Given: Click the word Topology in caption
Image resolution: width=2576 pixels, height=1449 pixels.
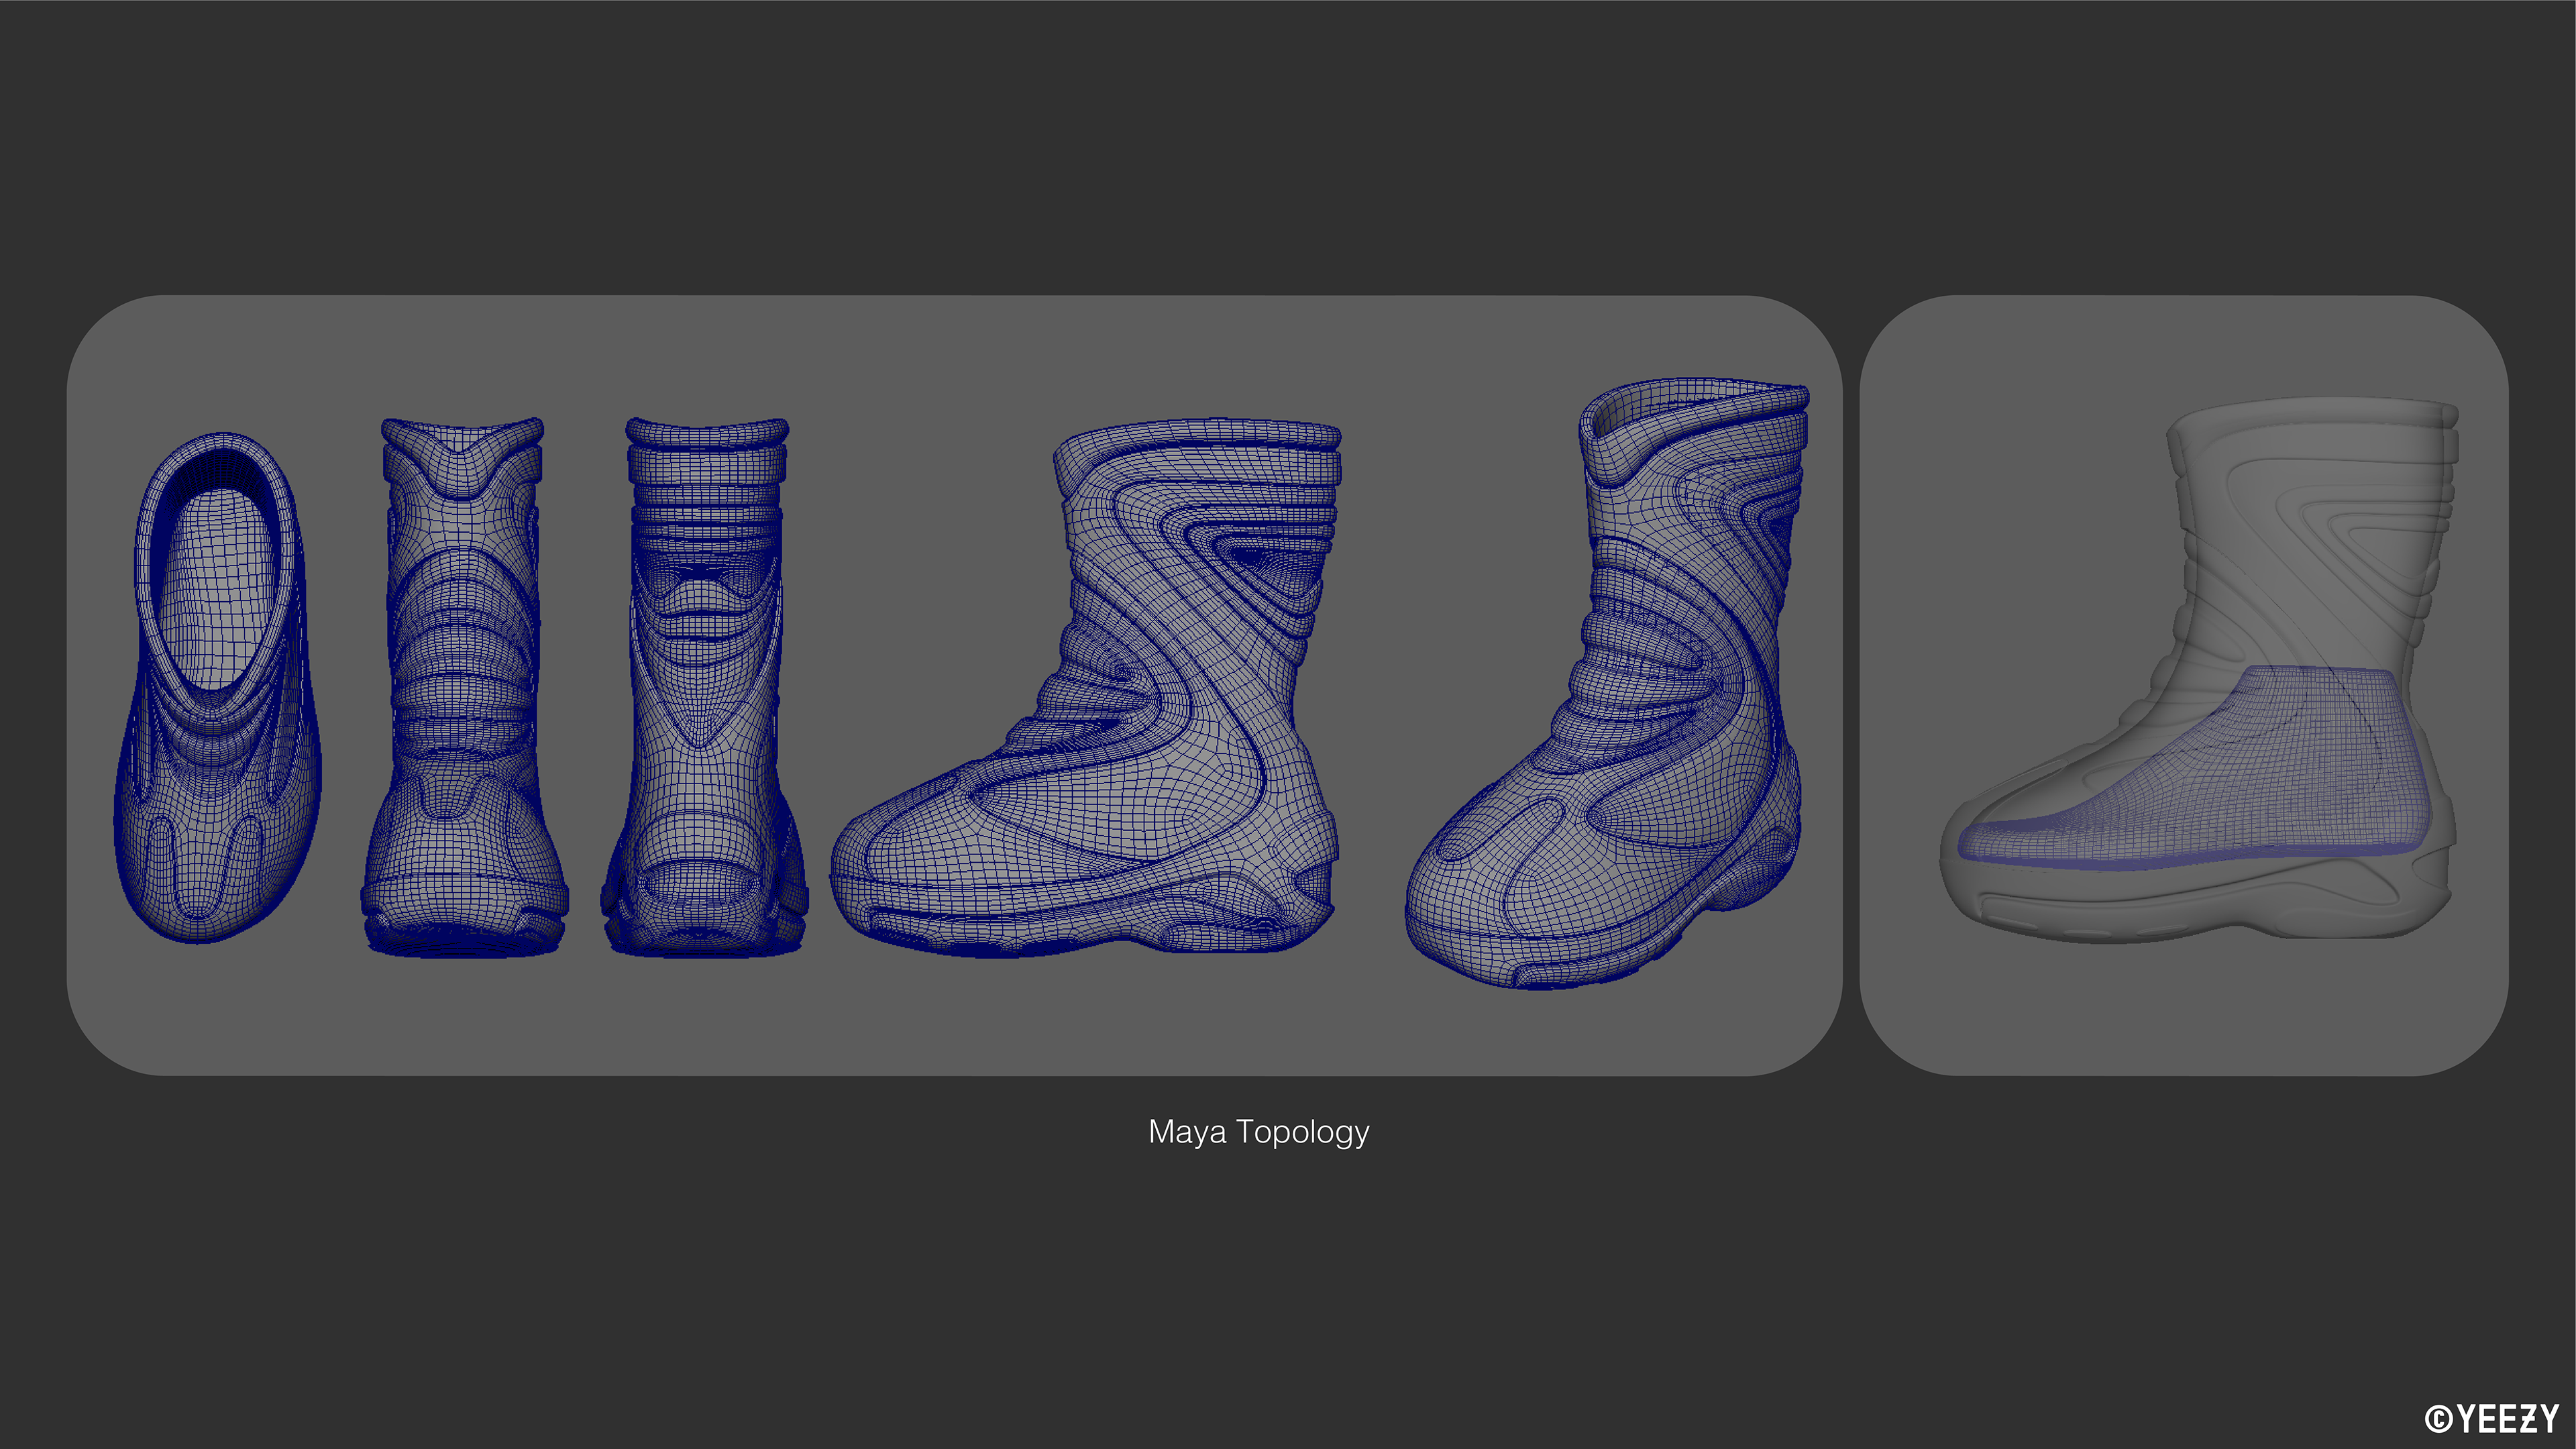Looking at the screenshot, I should 1302,1132.
